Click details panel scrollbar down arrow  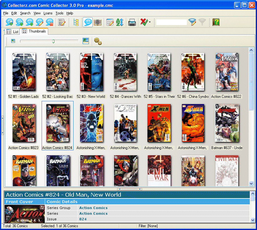pyautogui.click(x=253, y=220)
